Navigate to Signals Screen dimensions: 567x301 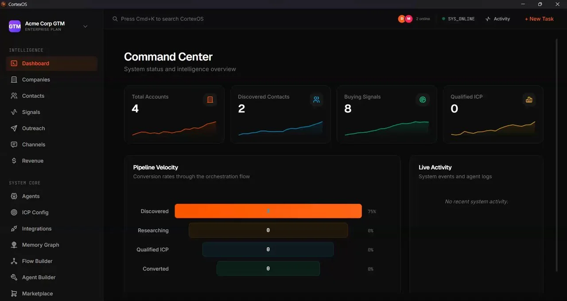click(52, 112)
